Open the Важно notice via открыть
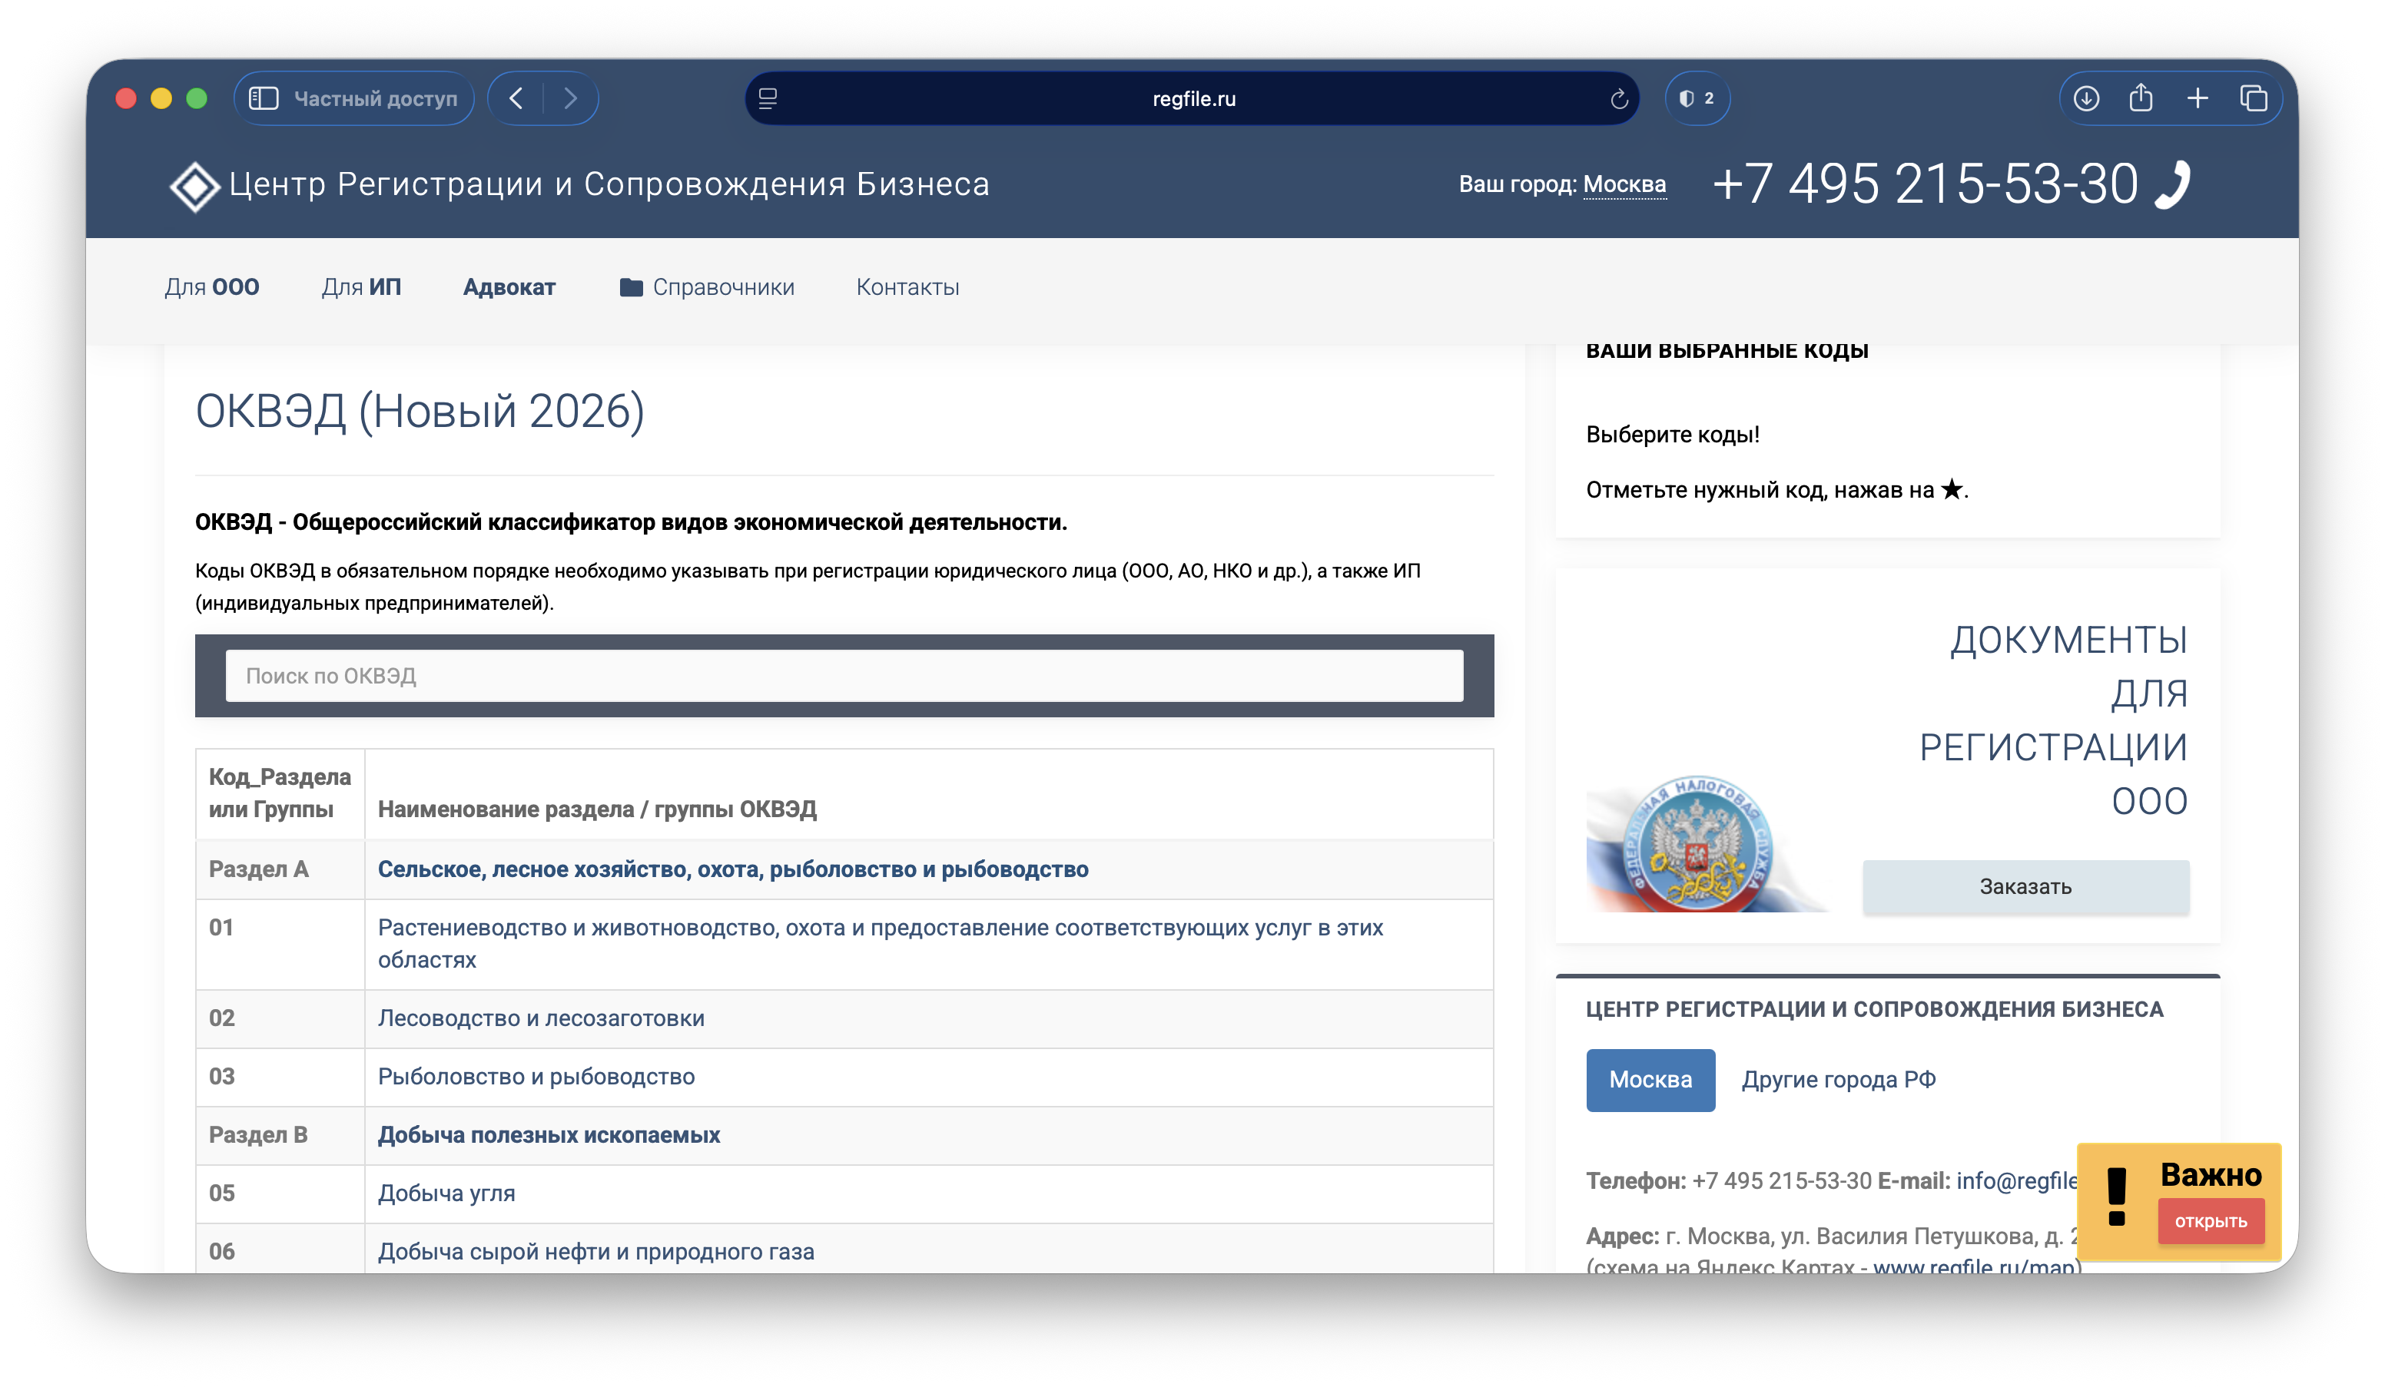The width and height of the screenshot is (2385, 1387). (2211, 1220)
